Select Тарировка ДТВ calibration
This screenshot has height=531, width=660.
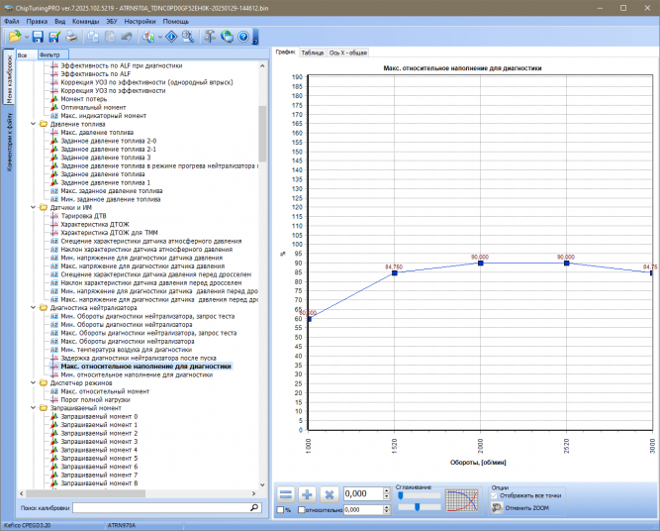point(83,216)
